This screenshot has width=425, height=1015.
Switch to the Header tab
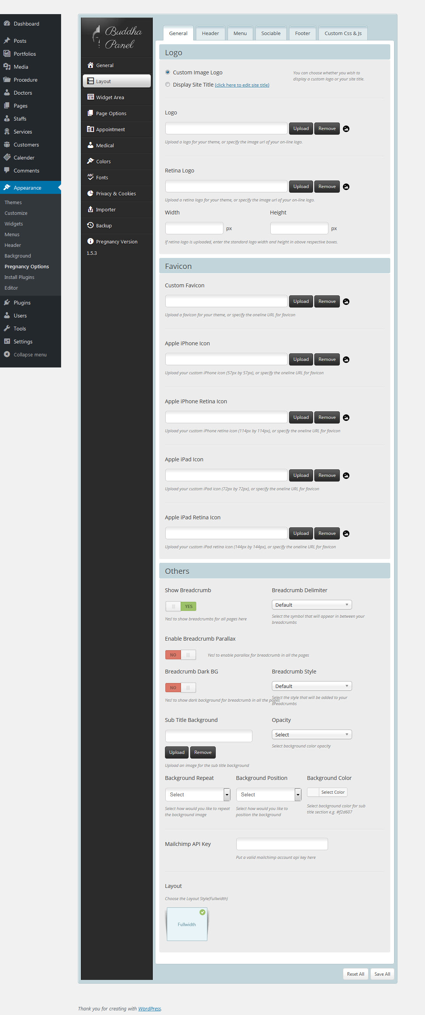click(x=210, y=33)
